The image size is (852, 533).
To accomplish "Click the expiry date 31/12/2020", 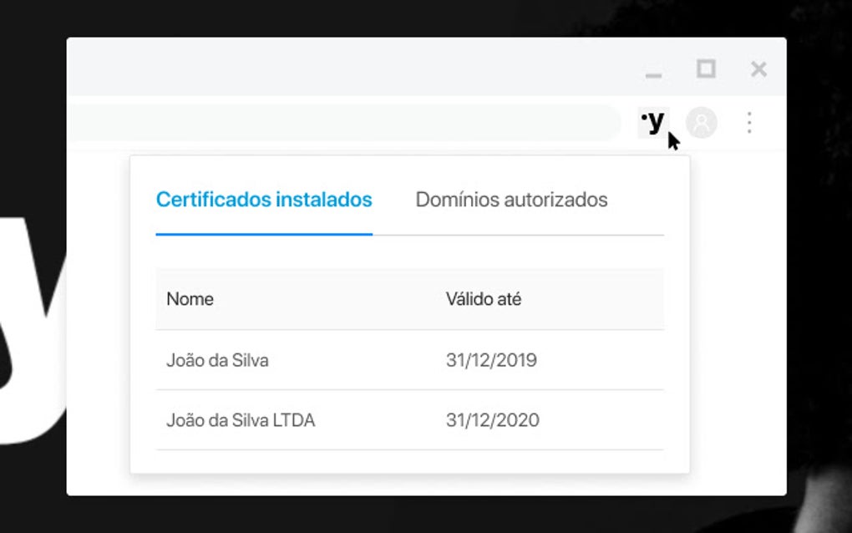I will 493,419.
